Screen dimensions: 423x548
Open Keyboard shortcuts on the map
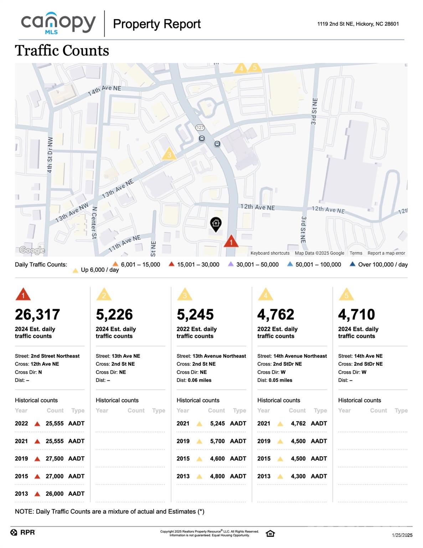click(x=270, y=253)
